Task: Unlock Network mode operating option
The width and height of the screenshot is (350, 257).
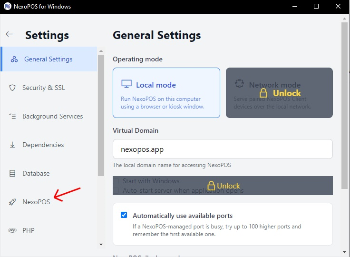Action: tap(279, 93)
